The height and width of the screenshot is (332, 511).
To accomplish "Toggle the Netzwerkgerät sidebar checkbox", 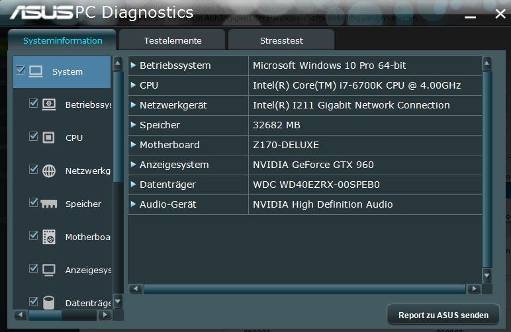I will coord(34,169).
